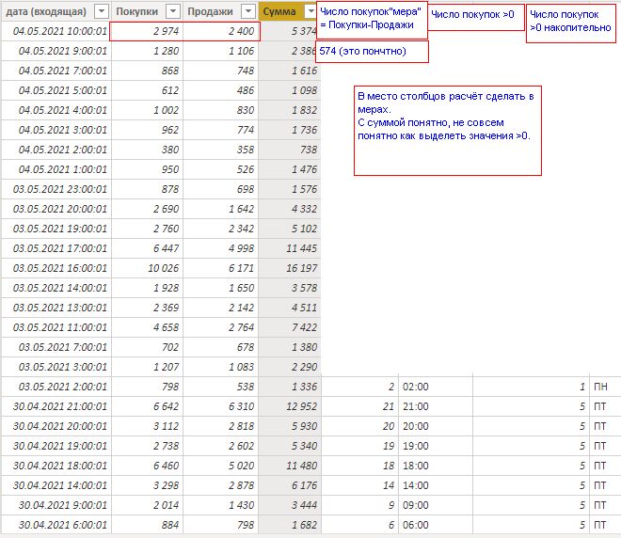This screenshot has height=538, width=621.
Task: Click the Сумма cell 738
Action: 290,150
